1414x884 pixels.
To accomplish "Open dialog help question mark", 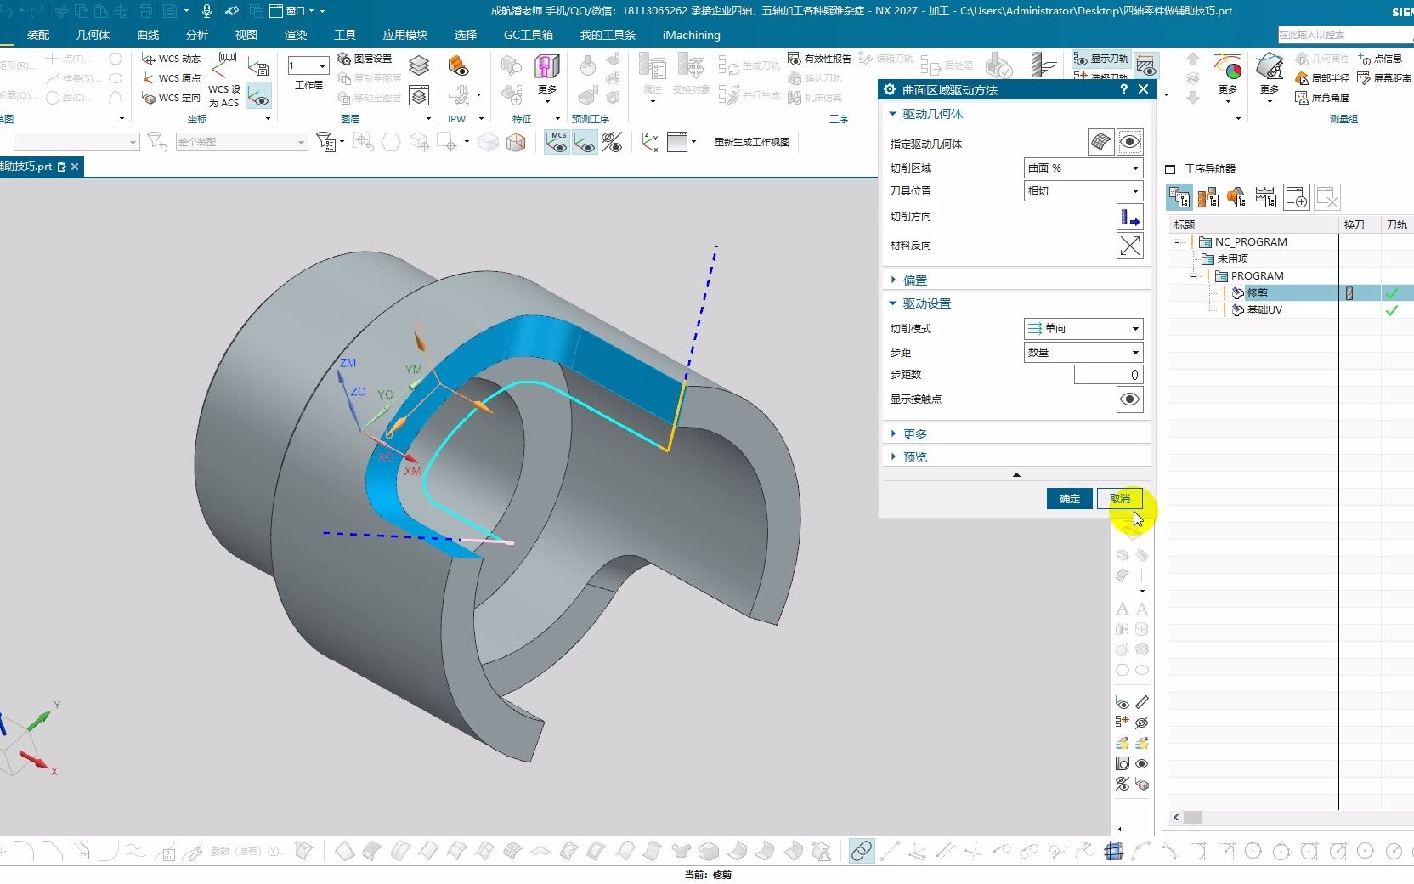I will point(1123,89).
